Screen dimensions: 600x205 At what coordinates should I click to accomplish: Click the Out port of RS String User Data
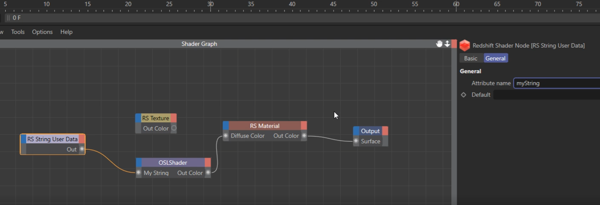point(82,149)
